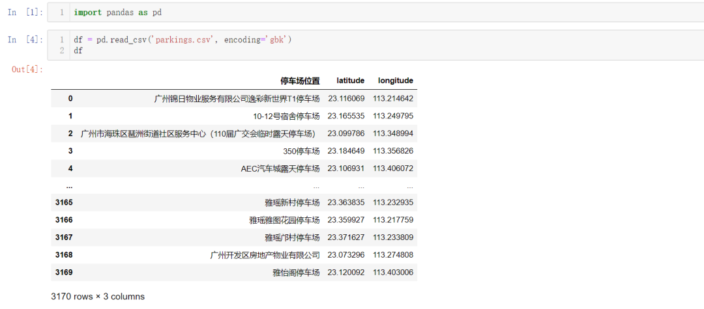Click the latitude column header

tap(351, 81)
